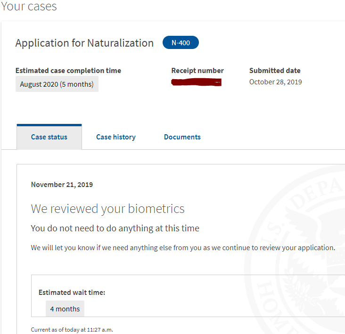The width and height of the screenshot is (345, 334).
Task: Switch to the Case history tab
Action: 116,137
